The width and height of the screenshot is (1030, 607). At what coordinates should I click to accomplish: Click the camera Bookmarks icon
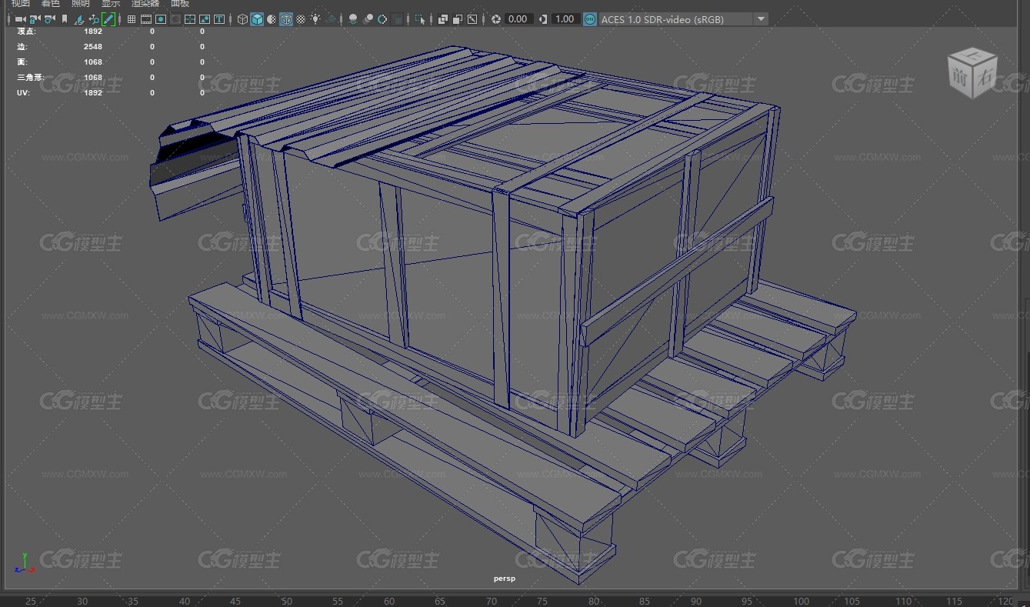[65, 19]
